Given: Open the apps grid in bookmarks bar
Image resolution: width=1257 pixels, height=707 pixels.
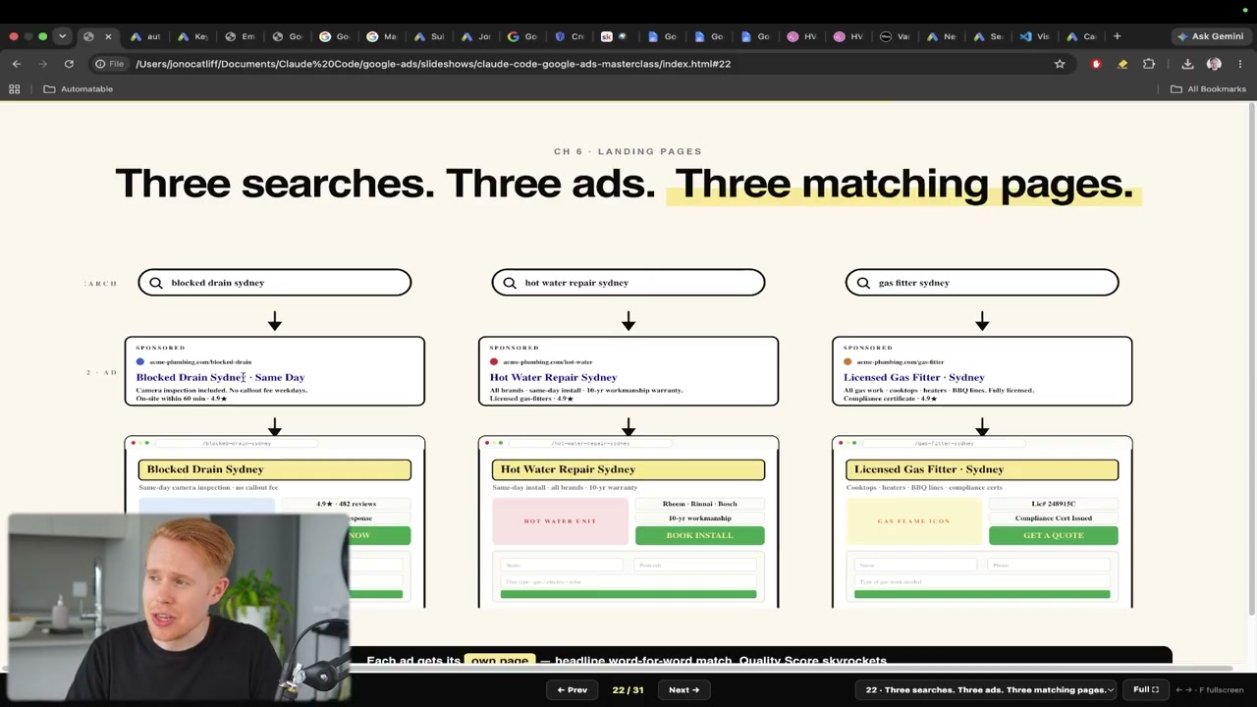Looking at the screenshot, I should pos(15,89).
